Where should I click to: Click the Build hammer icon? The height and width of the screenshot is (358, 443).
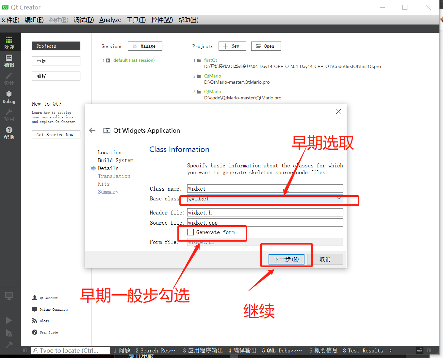tap(9, 345)
